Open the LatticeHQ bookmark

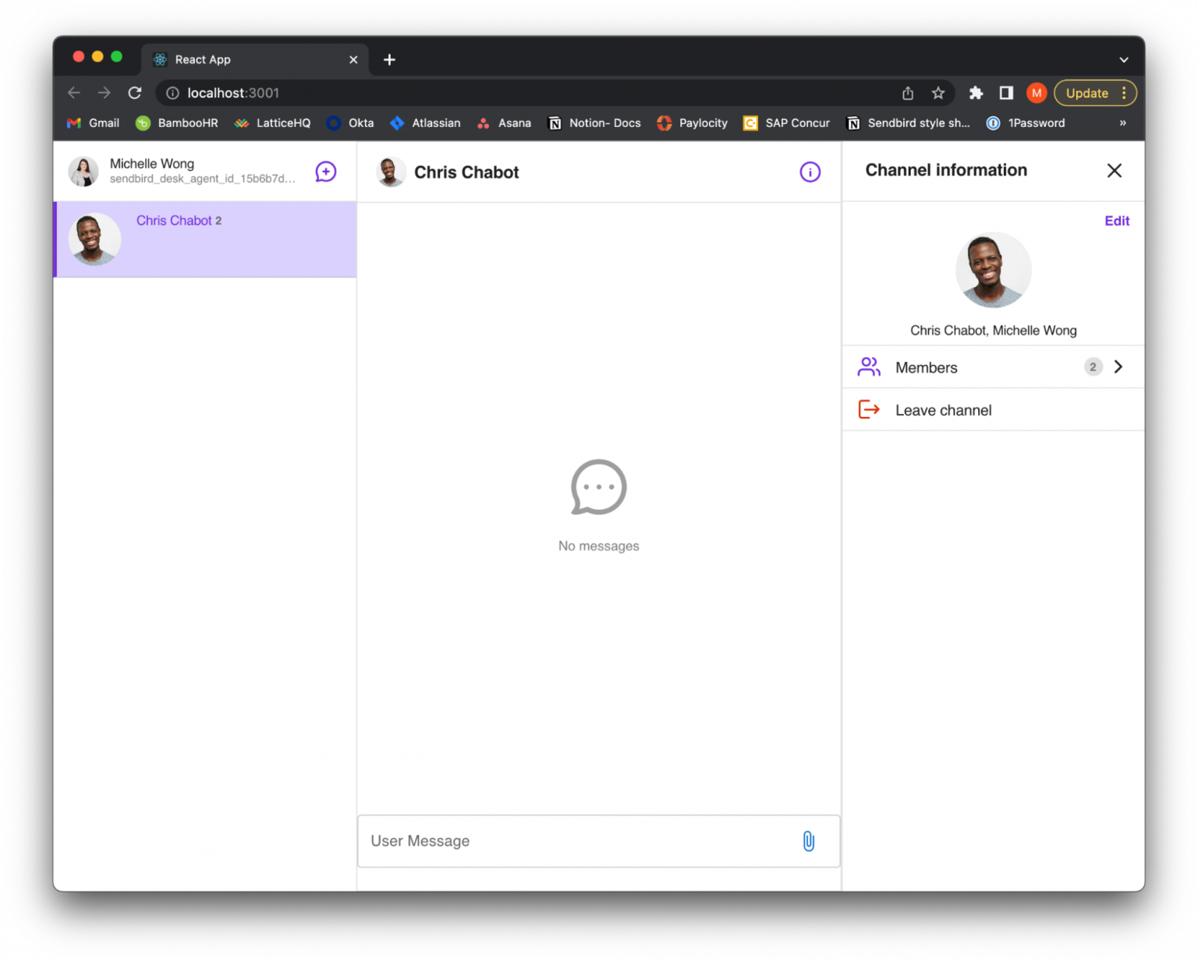pyautogui.click(x=272, y=123)
